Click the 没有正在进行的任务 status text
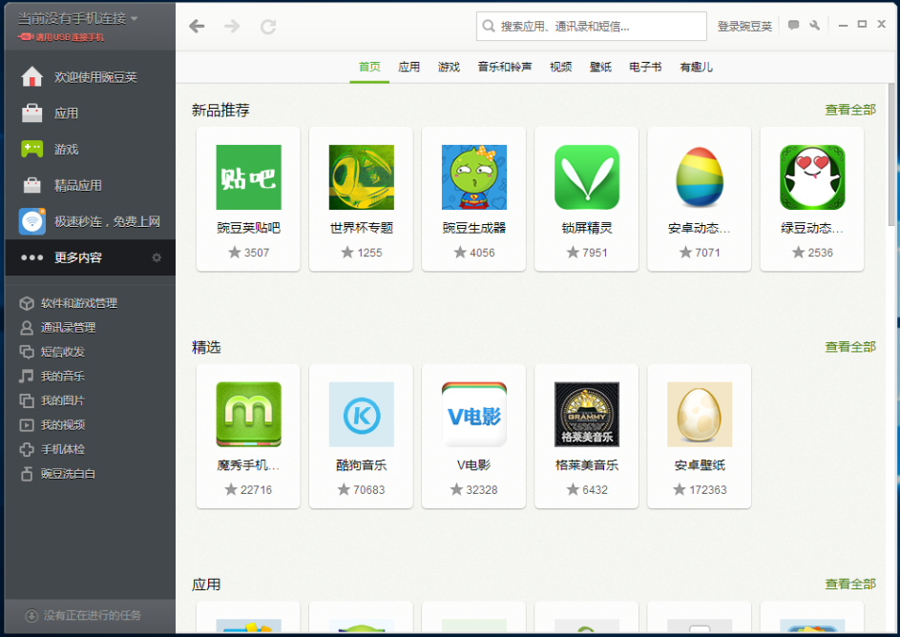The image size is (900, 637). tap(93, 615)
